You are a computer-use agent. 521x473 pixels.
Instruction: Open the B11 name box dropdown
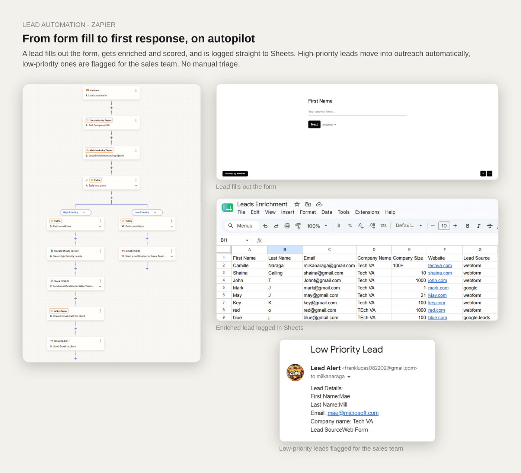[x=247, y=240]
